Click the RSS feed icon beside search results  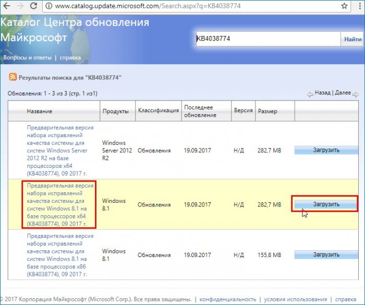pyautogui.click(x=13, y=77)
